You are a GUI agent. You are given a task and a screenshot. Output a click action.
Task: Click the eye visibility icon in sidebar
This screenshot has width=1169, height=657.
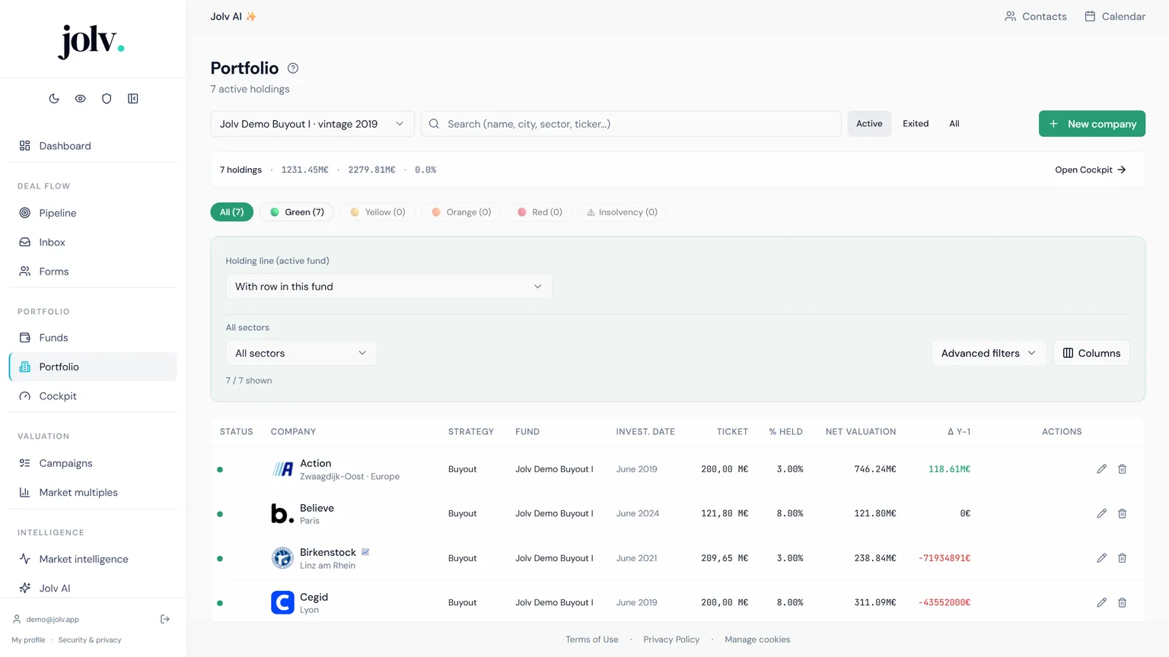(x=81, y=99)
